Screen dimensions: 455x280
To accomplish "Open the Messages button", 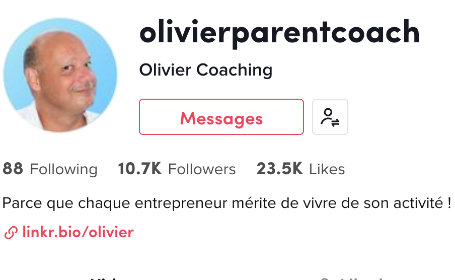I will pos(221,117).
